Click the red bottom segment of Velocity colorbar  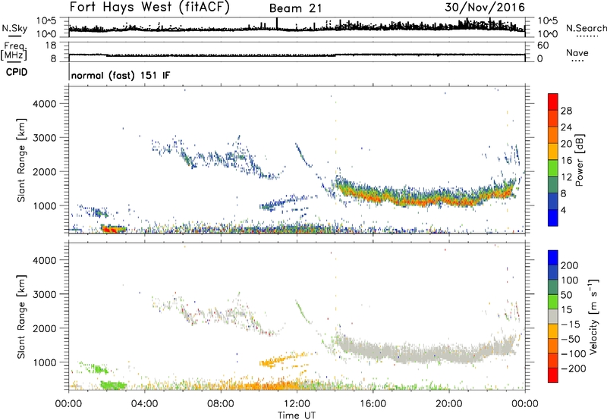[553, 375]
